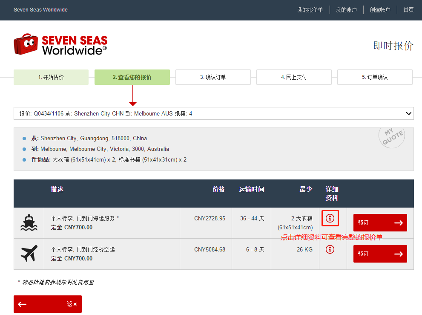The width and height of the screenshot is (422, 315).
Task: Open info details for sea freight service
Action: [x=330, y=218]
